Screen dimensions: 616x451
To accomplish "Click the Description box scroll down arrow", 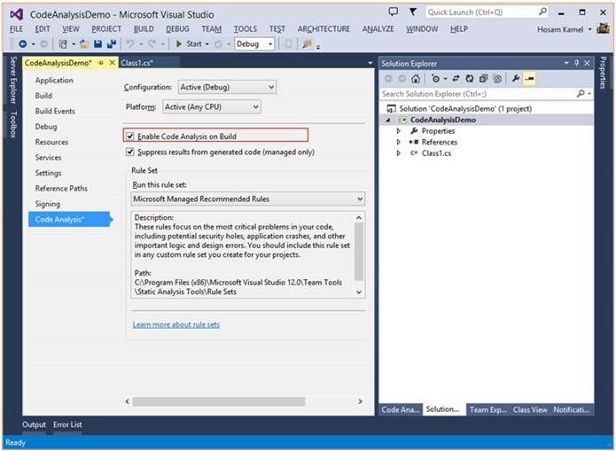I will [x=359, y=292].
